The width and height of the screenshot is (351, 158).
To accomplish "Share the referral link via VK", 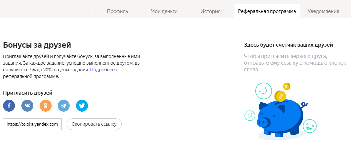I will tap(27, 106).
